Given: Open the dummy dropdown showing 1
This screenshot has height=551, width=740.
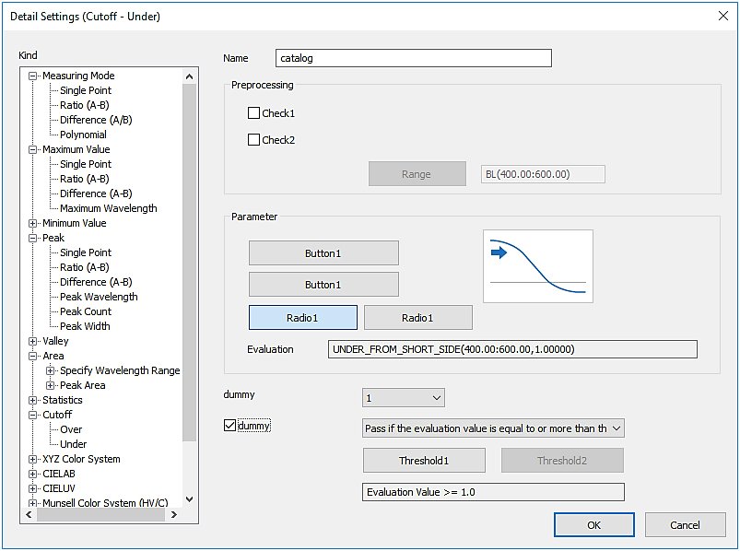Looking at the screenshot, I should click(x=404, y=398).
